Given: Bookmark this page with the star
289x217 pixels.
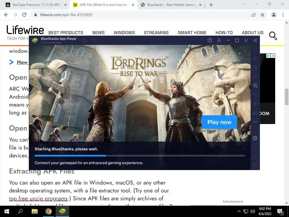Looking at the screenshot, I should tap(262, 15).
